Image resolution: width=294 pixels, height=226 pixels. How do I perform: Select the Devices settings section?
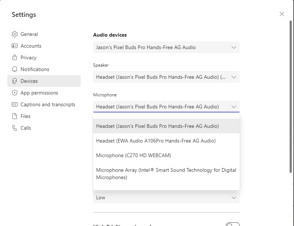coord(44,81)
